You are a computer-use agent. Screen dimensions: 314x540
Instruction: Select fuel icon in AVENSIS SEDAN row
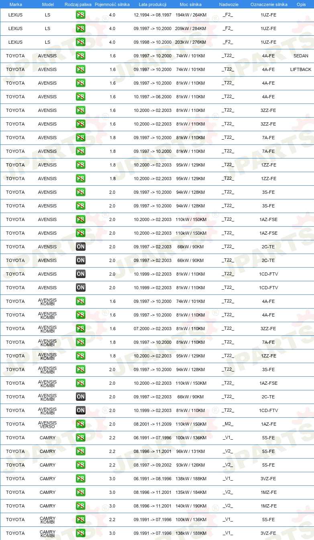click(80, 56)
